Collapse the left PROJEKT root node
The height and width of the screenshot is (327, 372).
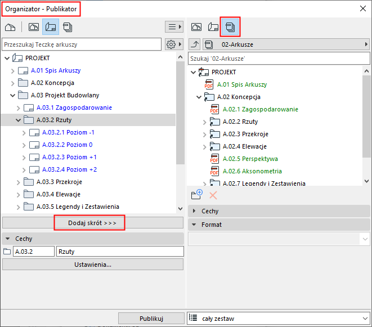pyautogui.click(x=7, y=58)
